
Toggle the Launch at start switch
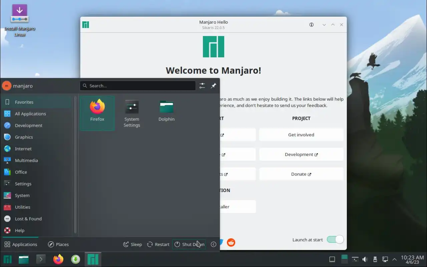[x=335, y=239]
